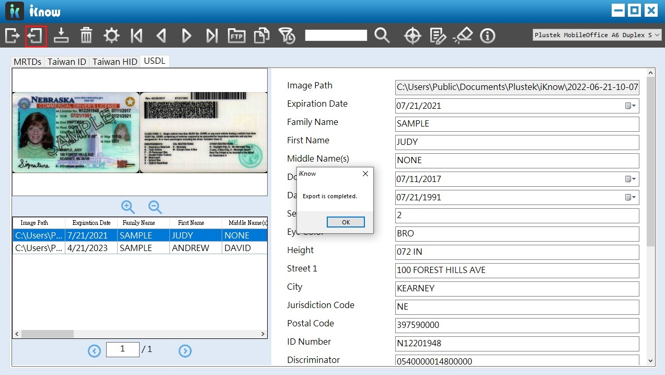This screenshot has height=375, width=665.
Task: Click next page arrow under the table
Action: click(x=185, y=351)
